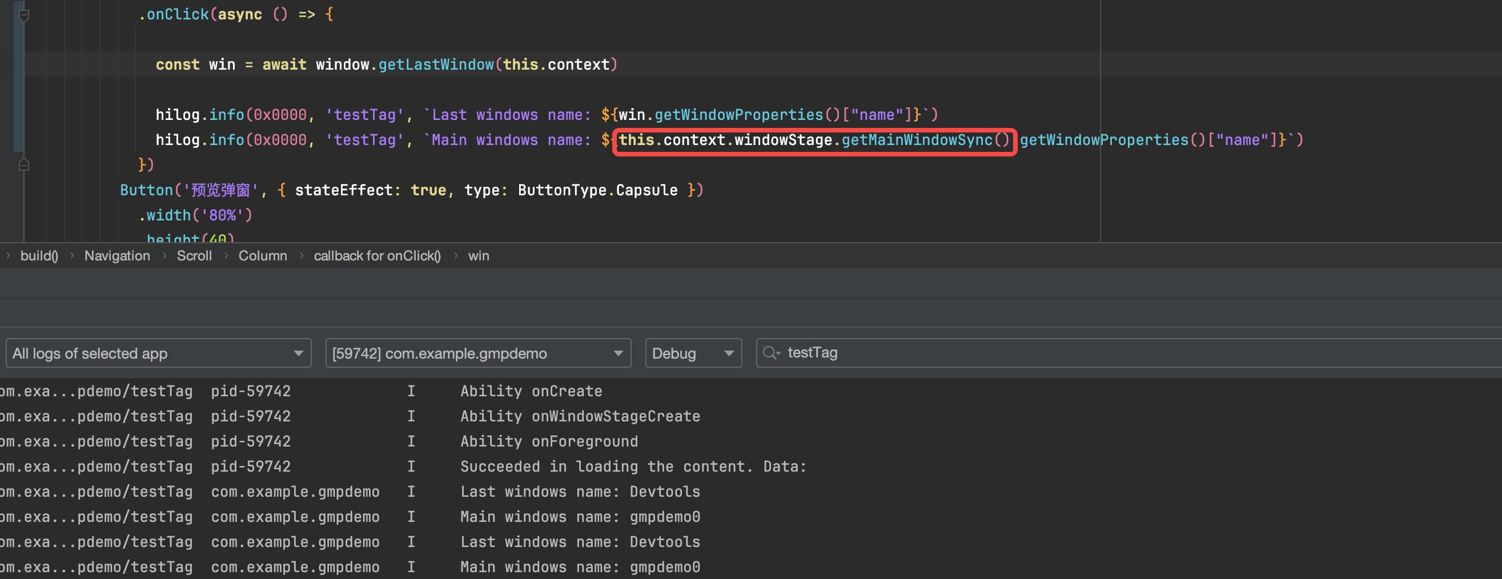Collapse the onClick callback fold marker
Screen dimensions: 1502x579
point(24,15)
